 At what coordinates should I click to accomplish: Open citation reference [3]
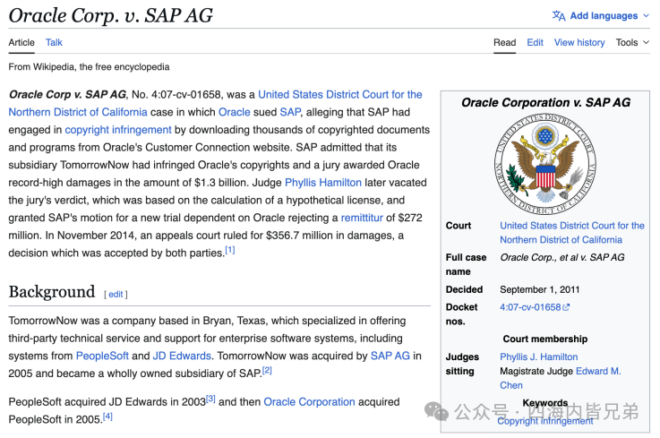click(210, 399)
